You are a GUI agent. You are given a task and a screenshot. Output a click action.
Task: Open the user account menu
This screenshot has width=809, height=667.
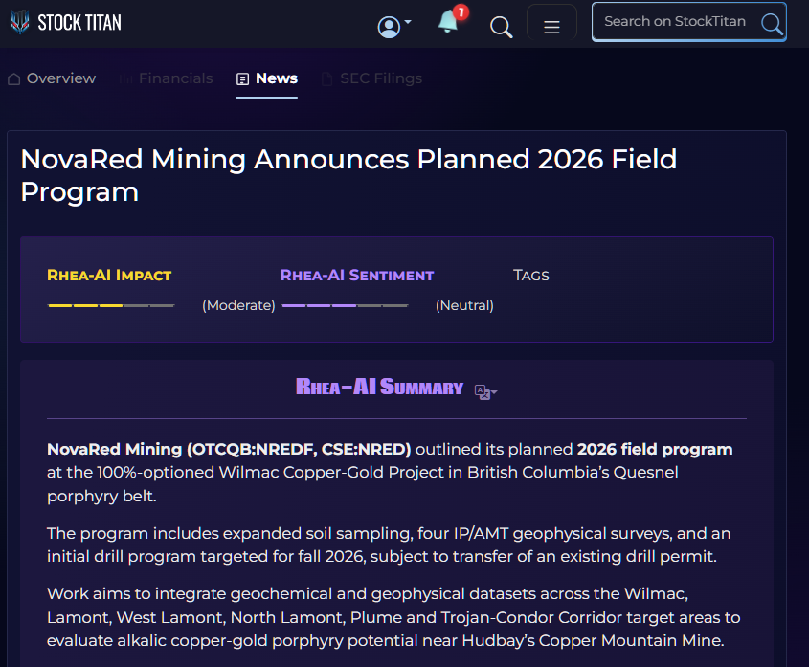click(x=394, y=26)
